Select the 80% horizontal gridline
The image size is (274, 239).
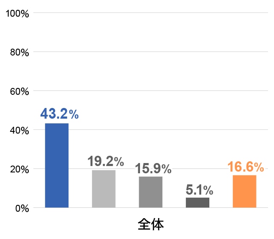point(150,52)
